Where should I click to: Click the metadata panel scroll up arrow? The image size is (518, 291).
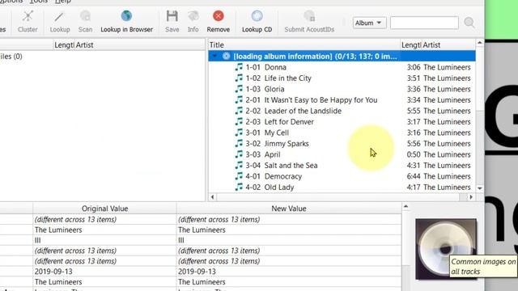406,207
